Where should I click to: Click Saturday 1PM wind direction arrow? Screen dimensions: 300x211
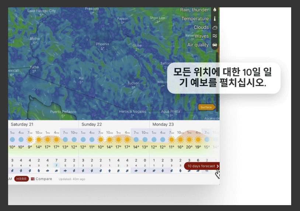coord(48,171)
